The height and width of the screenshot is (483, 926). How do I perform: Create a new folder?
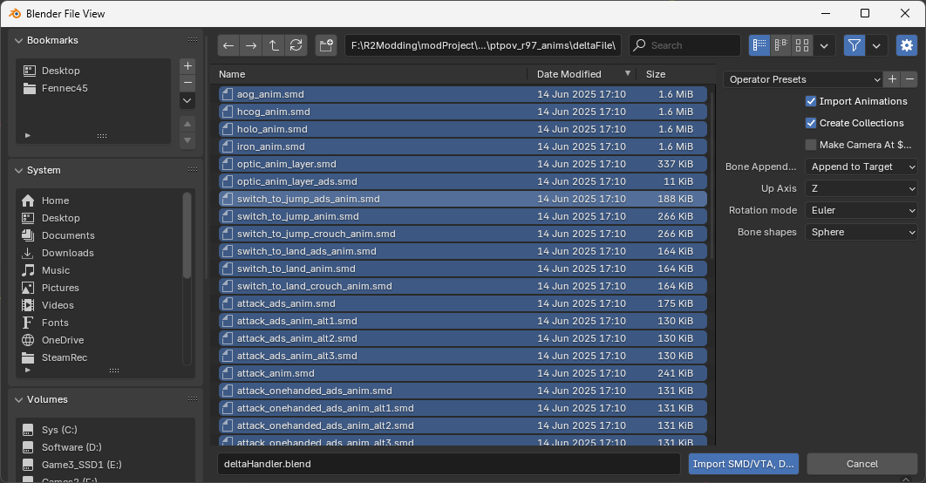click(x=325, y=45)
